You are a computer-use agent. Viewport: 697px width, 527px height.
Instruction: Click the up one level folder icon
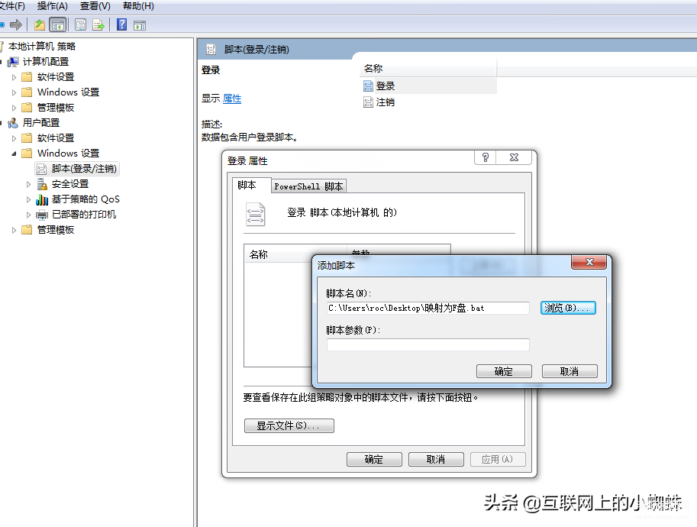pos(40,25)
